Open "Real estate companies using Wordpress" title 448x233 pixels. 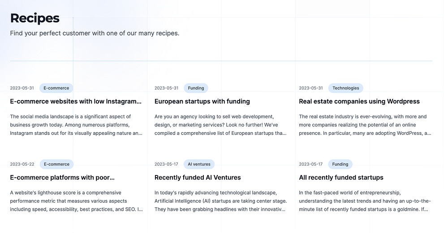pos(359,101)
